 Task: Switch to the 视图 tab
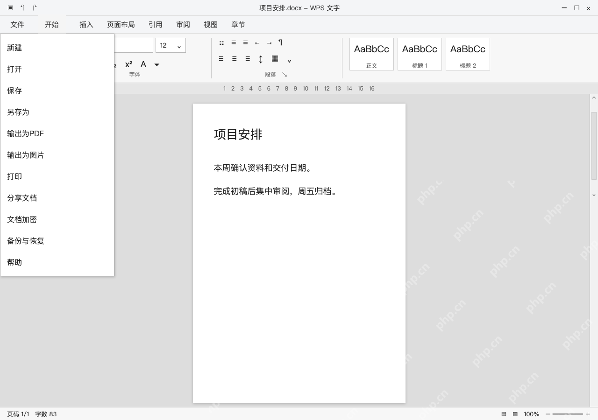click(211, 25)
